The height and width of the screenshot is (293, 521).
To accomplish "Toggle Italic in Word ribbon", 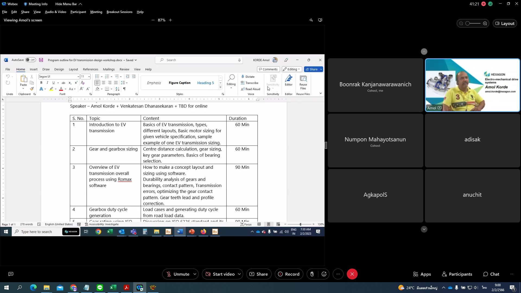I will pos(47,83).
